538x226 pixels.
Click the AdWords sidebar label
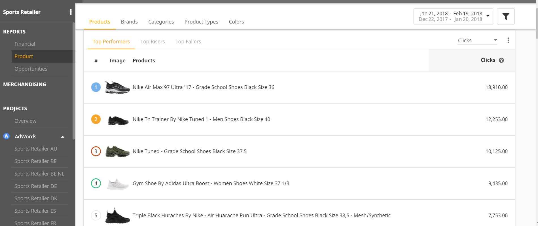26,137
